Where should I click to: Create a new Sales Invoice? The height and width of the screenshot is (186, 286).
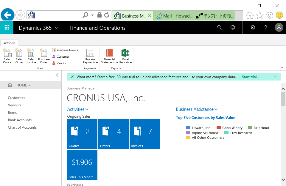[x=31, y=56]
